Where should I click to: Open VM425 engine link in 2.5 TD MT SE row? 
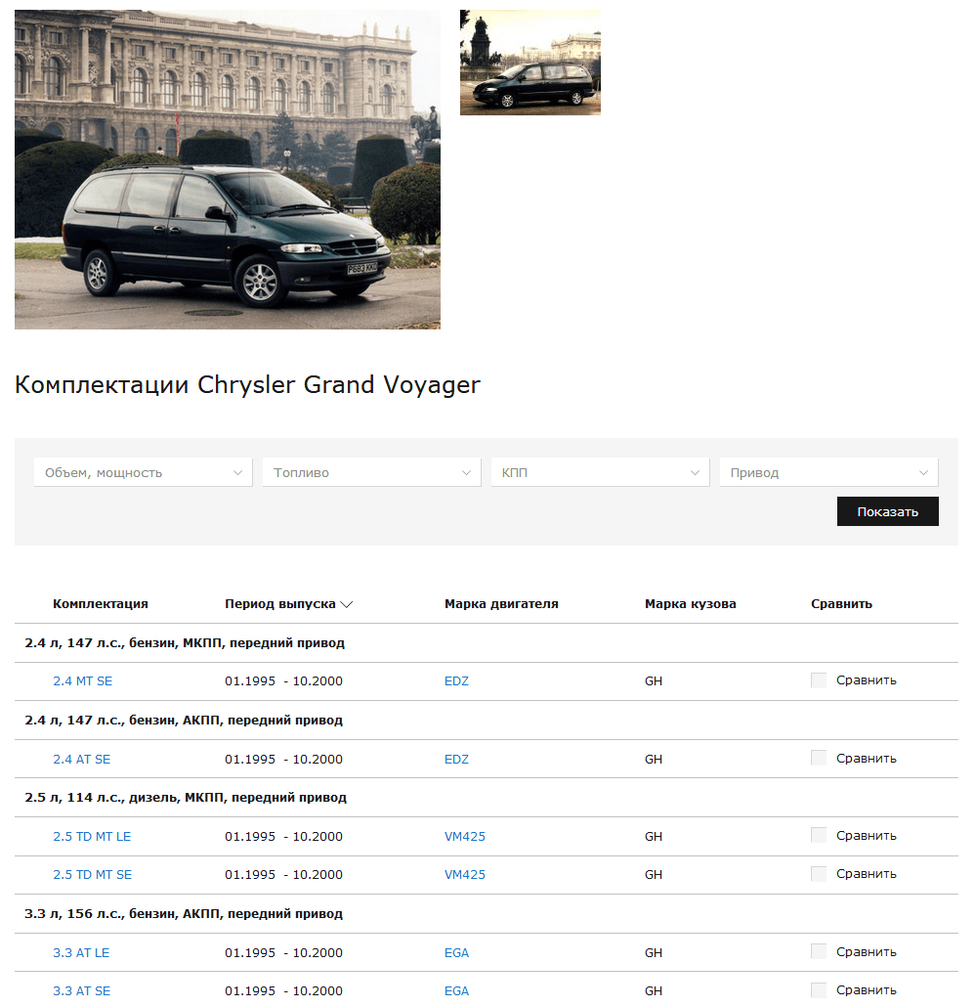click(465, 875)
